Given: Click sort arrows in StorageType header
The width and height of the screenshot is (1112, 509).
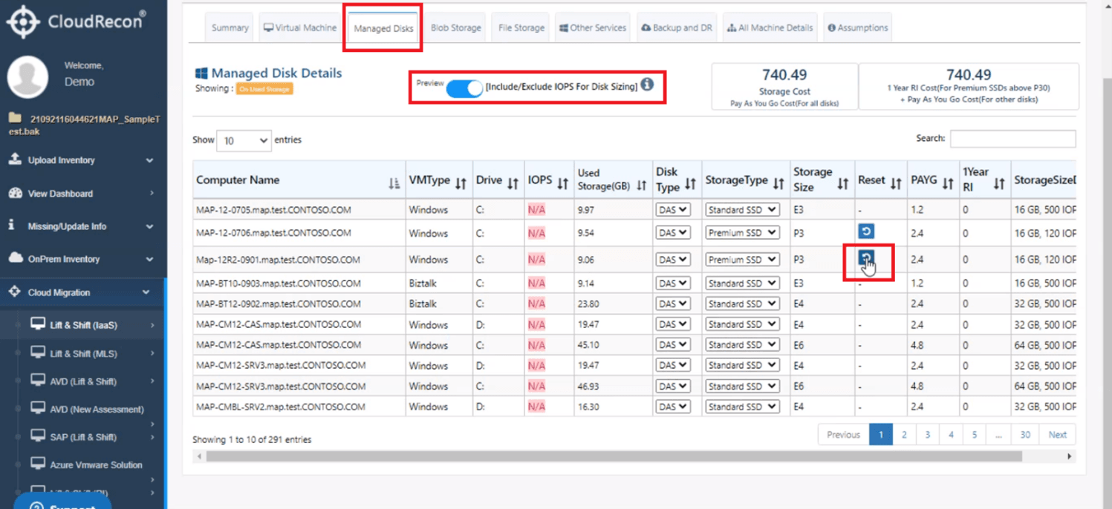Looking at the screenshot, I should (x=778, y=183).
